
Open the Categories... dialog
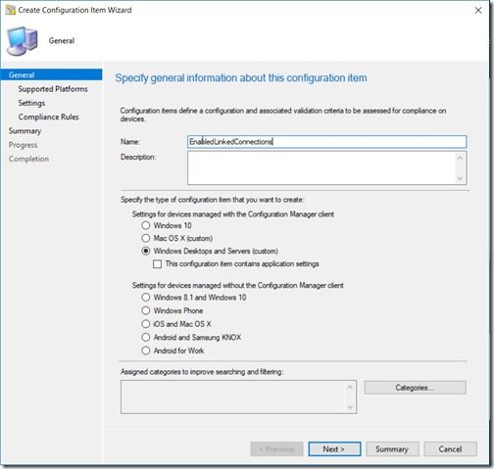coord(415,388)
